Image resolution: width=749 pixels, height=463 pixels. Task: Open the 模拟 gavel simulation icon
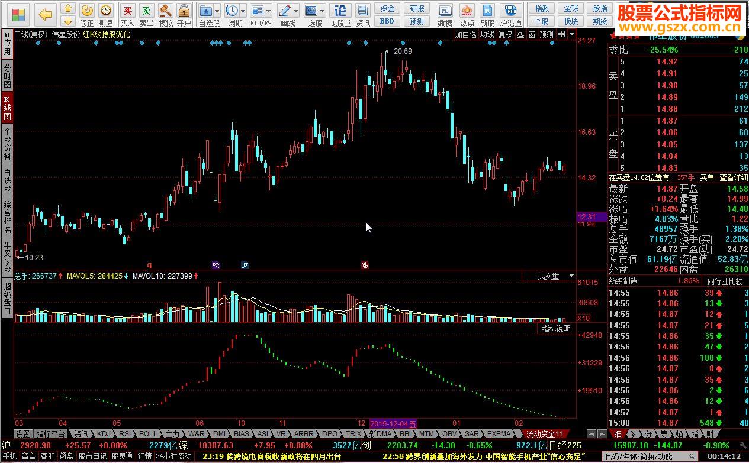[166, 14]
